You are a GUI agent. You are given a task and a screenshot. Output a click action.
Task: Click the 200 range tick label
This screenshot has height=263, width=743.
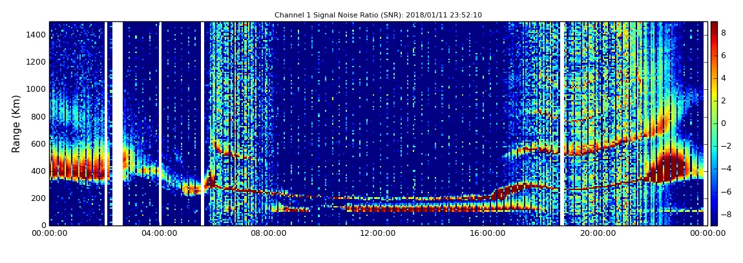tap(39, 198)
